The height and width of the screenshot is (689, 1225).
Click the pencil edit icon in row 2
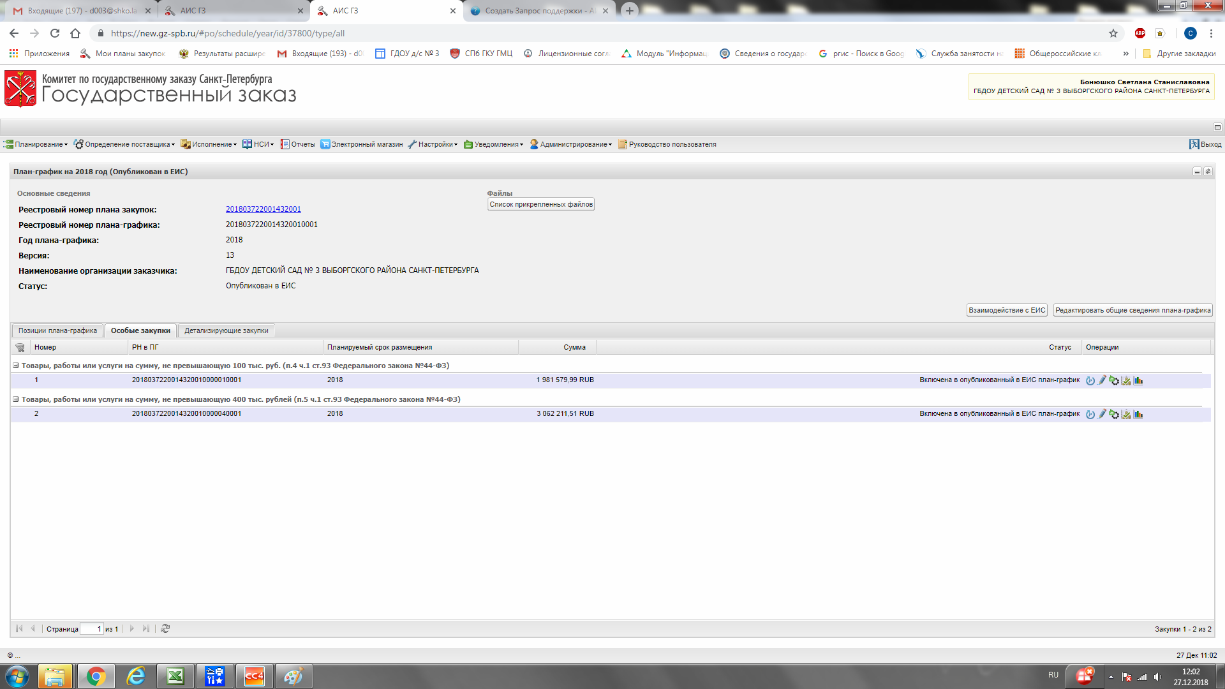click(x=1102, y=414)
